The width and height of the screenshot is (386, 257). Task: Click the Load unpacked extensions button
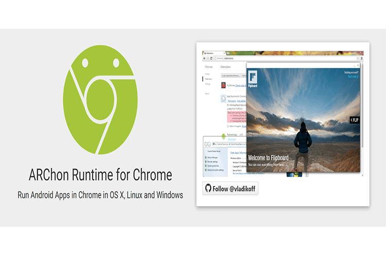(x=230, y=75)
